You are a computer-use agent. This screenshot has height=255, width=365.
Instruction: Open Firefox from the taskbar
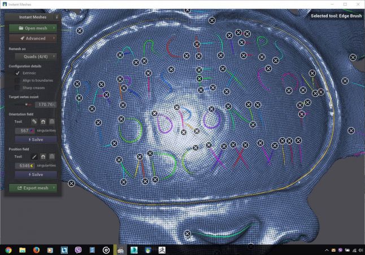tap(36, 249)
